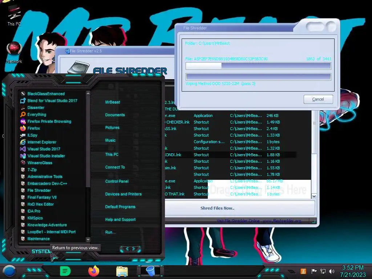Open This PC desktop icon
372x279 pixels.
[x=14, y=15]
